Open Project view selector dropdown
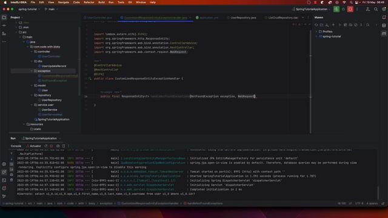388x218 pixels. click(x=16, y=18)
